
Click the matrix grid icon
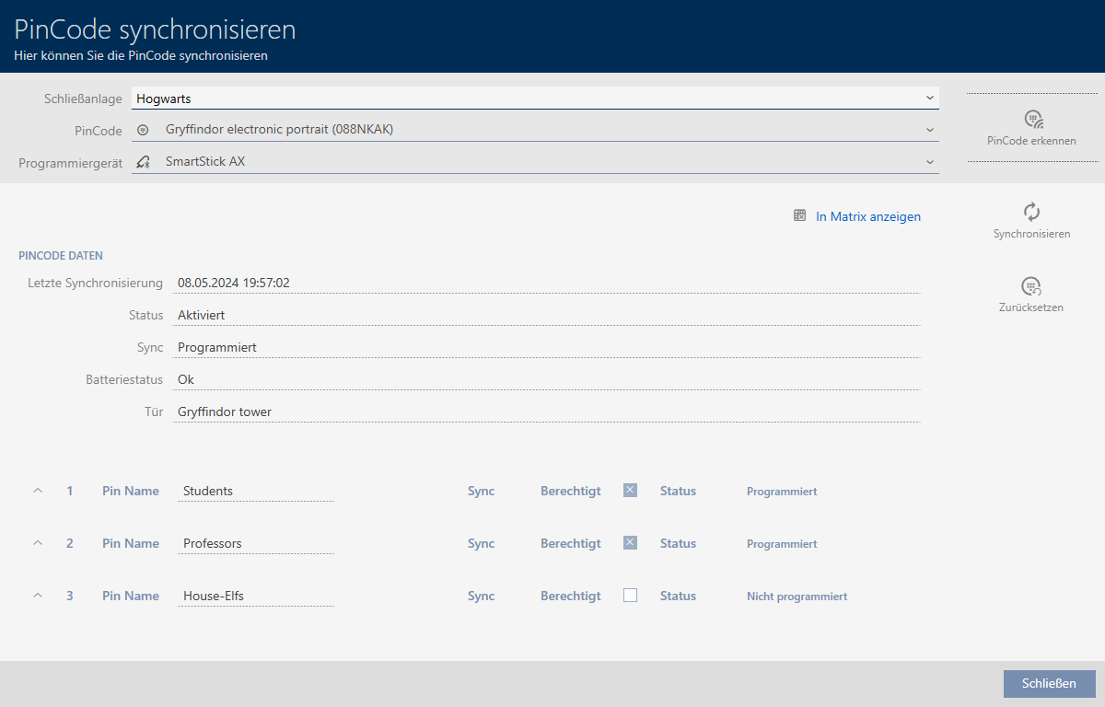pyautogui.click(x=800, y=216)
